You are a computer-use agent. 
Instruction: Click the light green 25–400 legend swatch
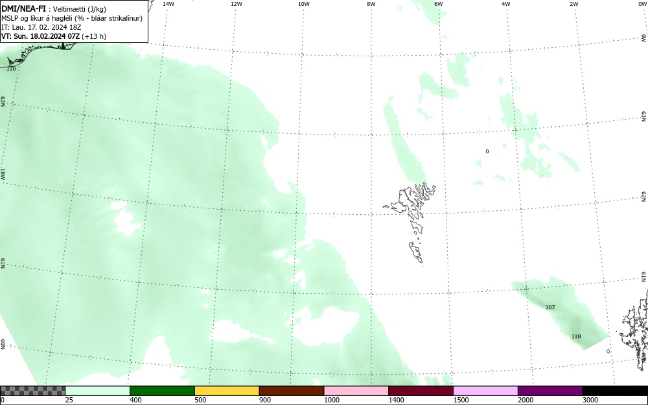click(98, 391)
